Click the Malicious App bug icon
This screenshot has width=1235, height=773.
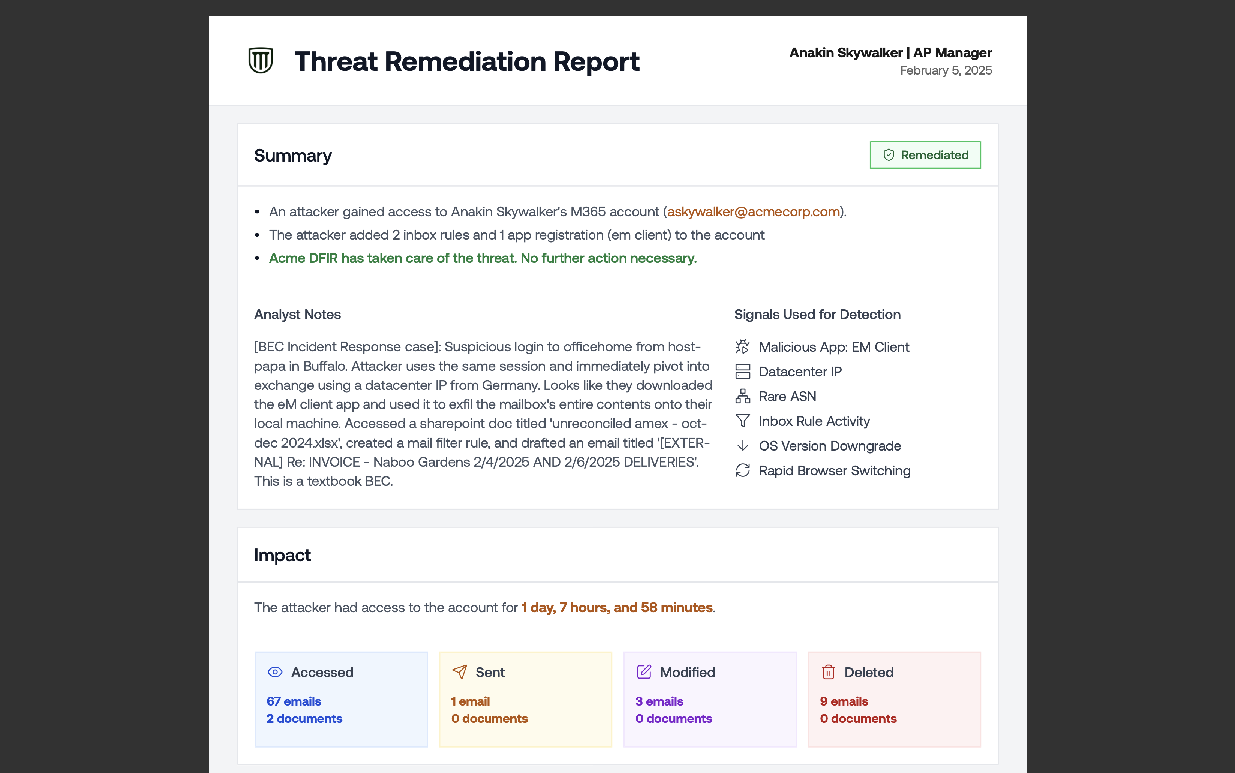[x=742, y=347]
